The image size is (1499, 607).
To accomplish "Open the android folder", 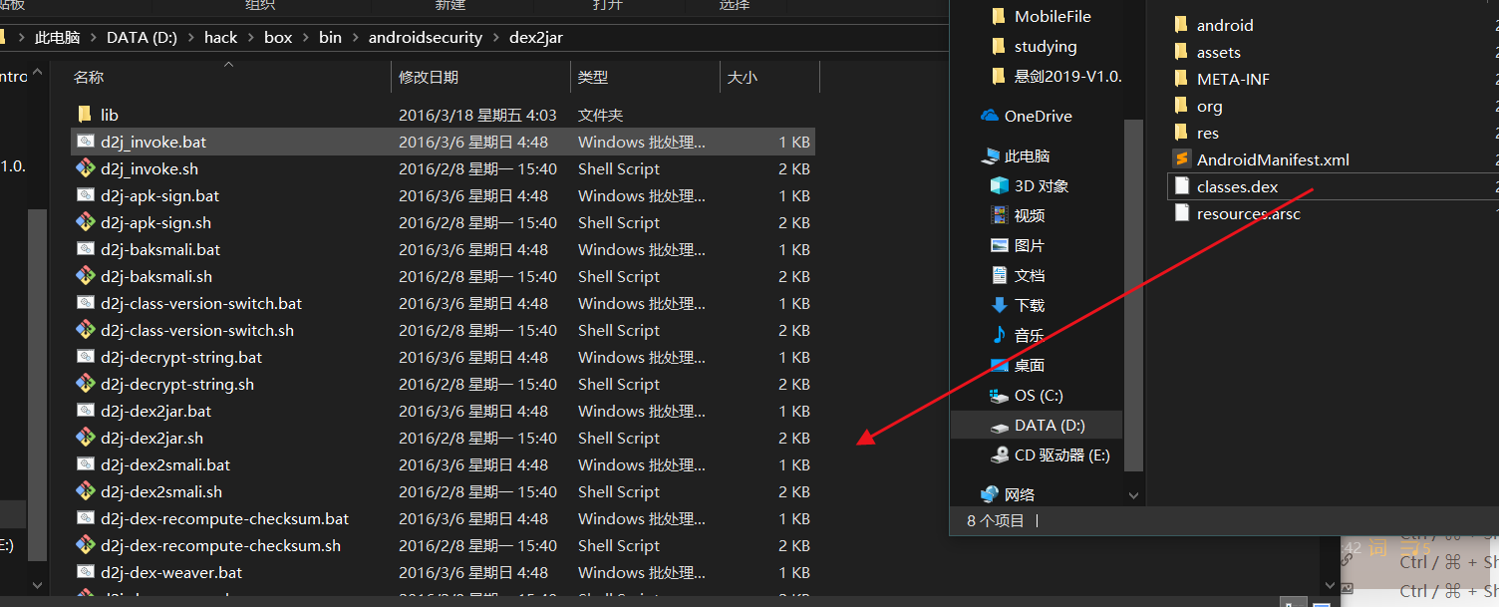I will pyautogui.click(x=1225, y=25).
